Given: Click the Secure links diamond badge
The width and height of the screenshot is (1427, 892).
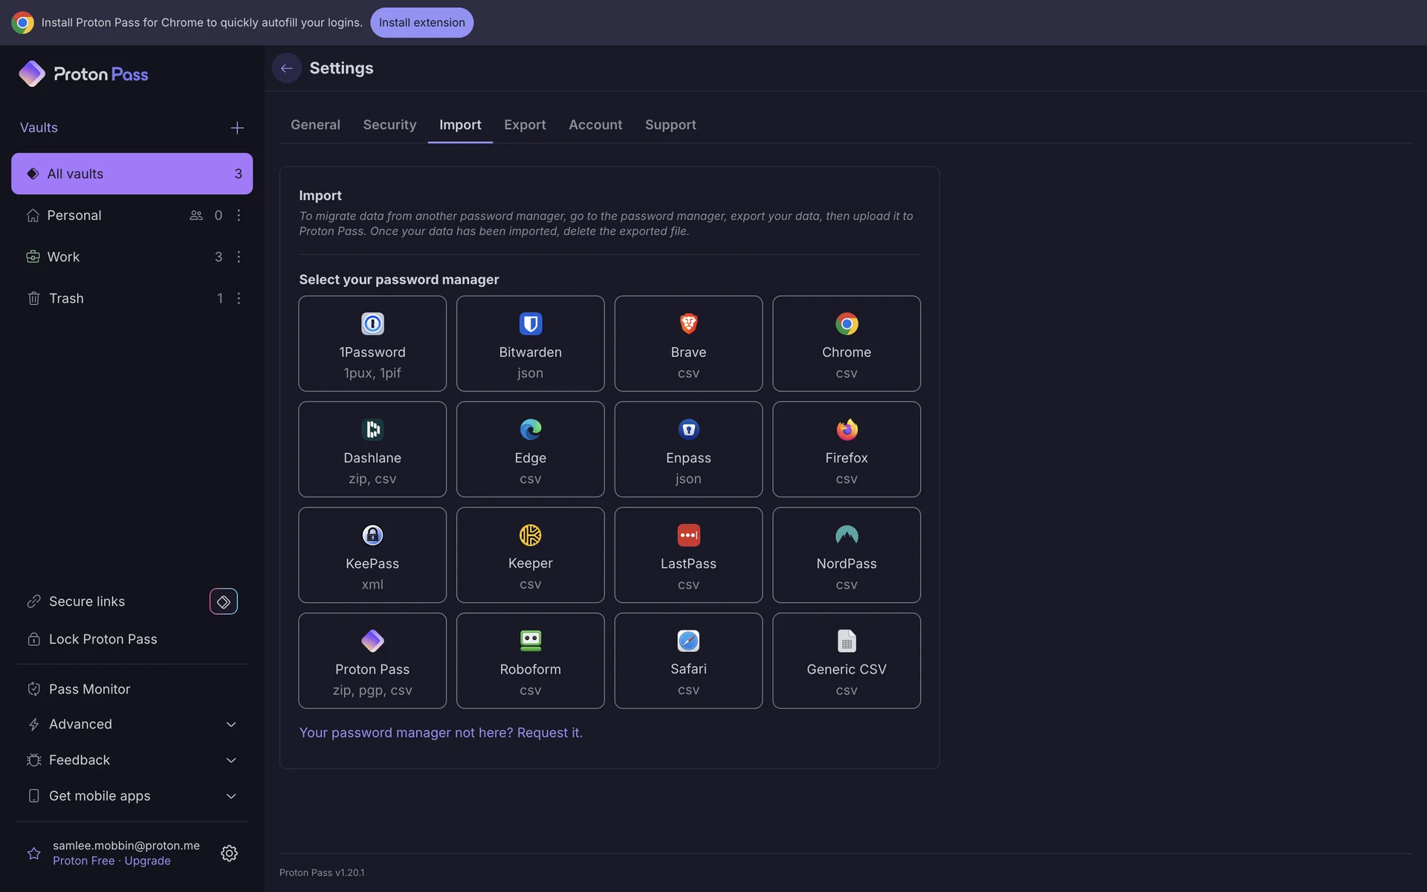Looking at the screenshot, I should point(223,601).
